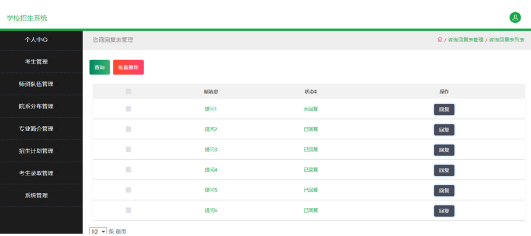Click 回复 button for 提问1

(x=444, y=110)
